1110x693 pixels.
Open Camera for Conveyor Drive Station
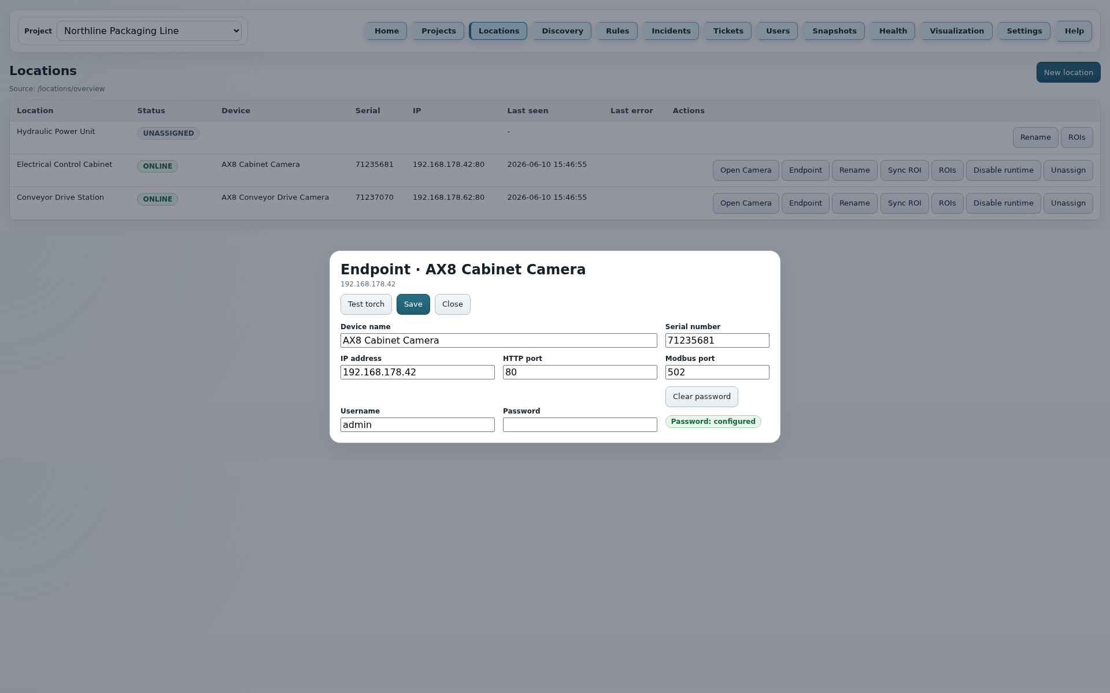(746, 203)
